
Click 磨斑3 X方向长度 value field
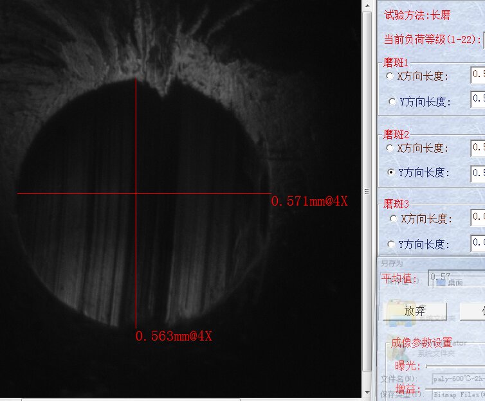477,218
